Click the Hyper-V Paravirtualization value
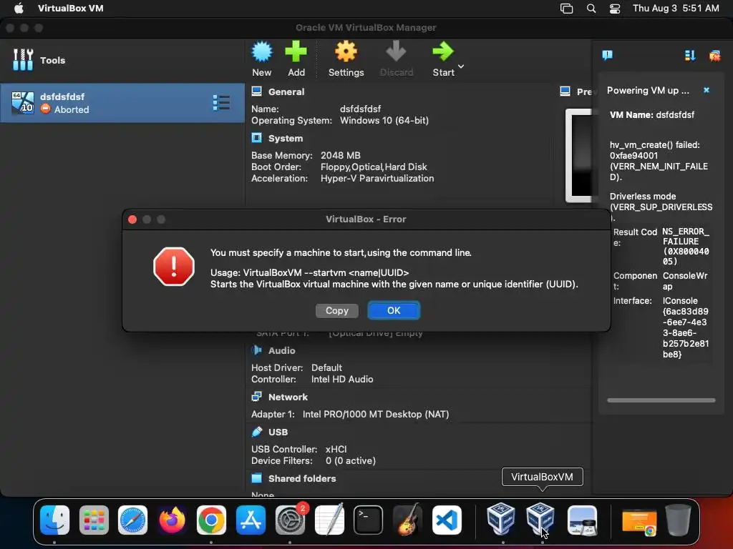Viewport: 733px width, 549px height. click(377, 178)
